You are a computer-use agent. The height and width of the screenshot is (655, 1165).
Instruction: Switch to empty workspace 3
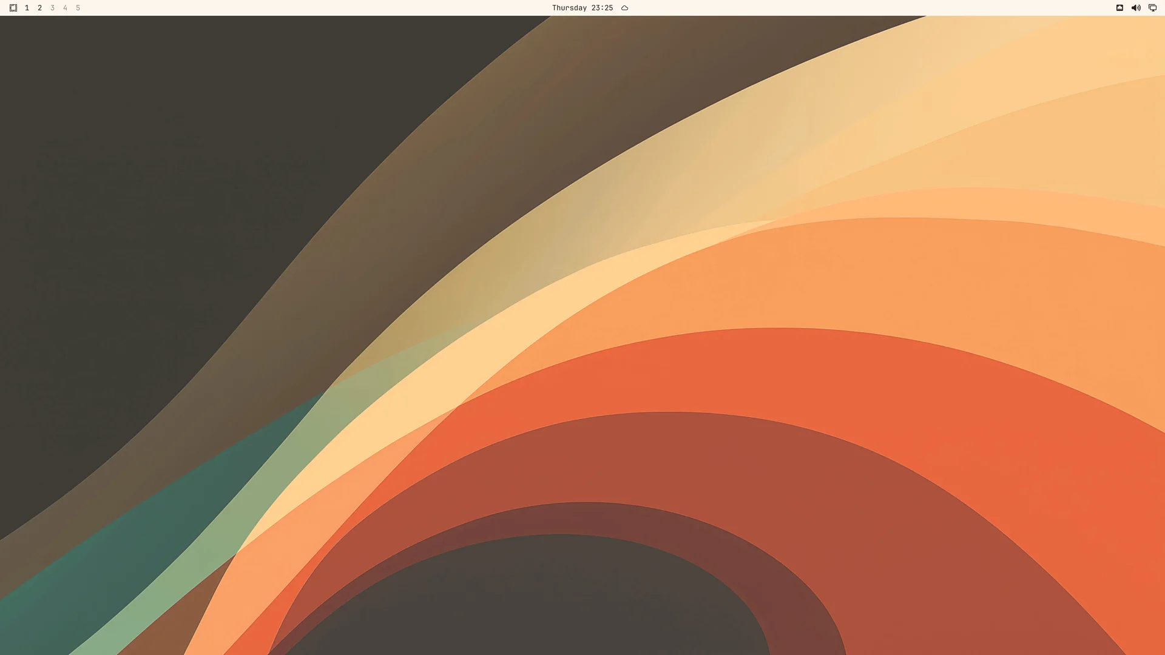[52, 8]
